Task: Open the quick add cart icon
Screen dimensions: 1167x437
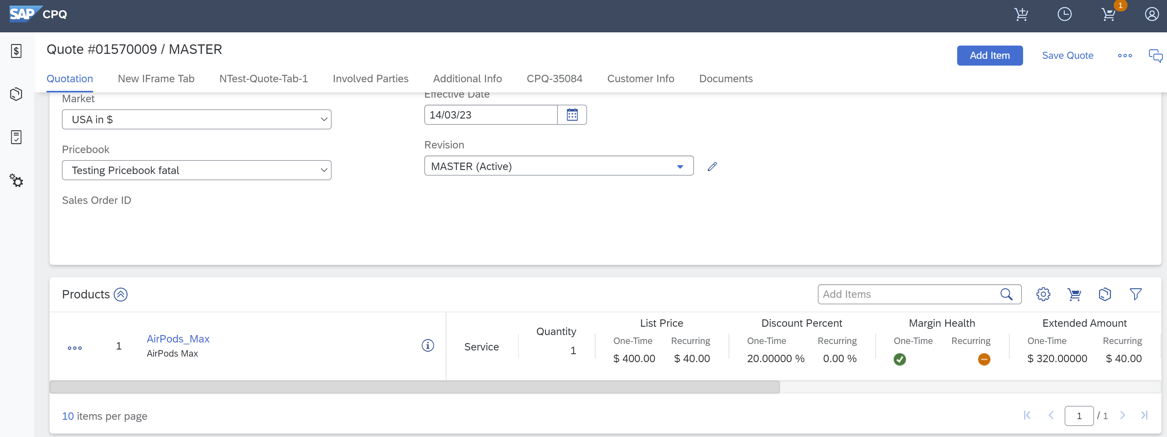Action: point(1021,14)
